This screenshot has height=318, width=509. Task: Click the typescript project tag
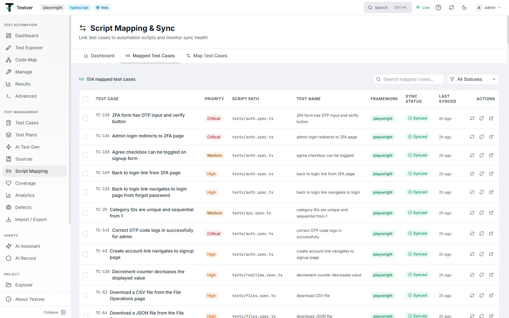click(79, 8)
